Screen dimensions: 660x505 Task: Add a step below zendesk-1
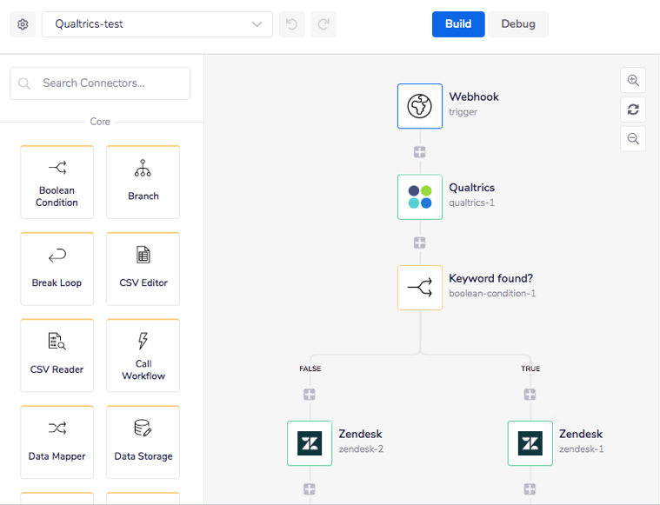click(x=530, y=489)
